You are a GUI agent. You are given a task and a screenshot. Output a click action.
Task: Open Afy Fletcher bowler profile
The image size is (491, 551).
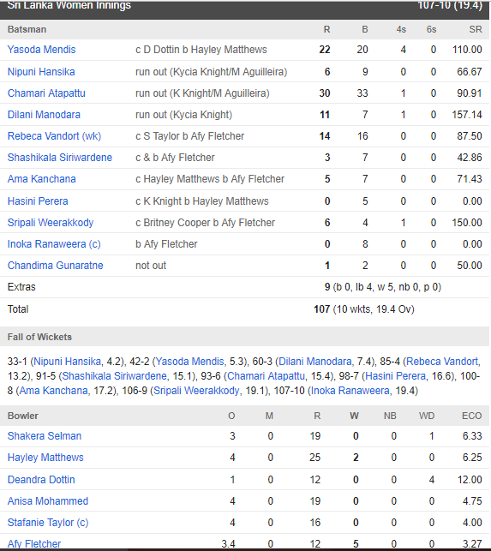[34, 543]
